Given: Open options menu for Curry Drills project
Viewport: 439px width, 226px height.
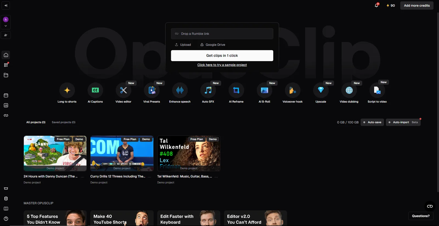Looking at the screenshot, I should [x=150, y=177].
